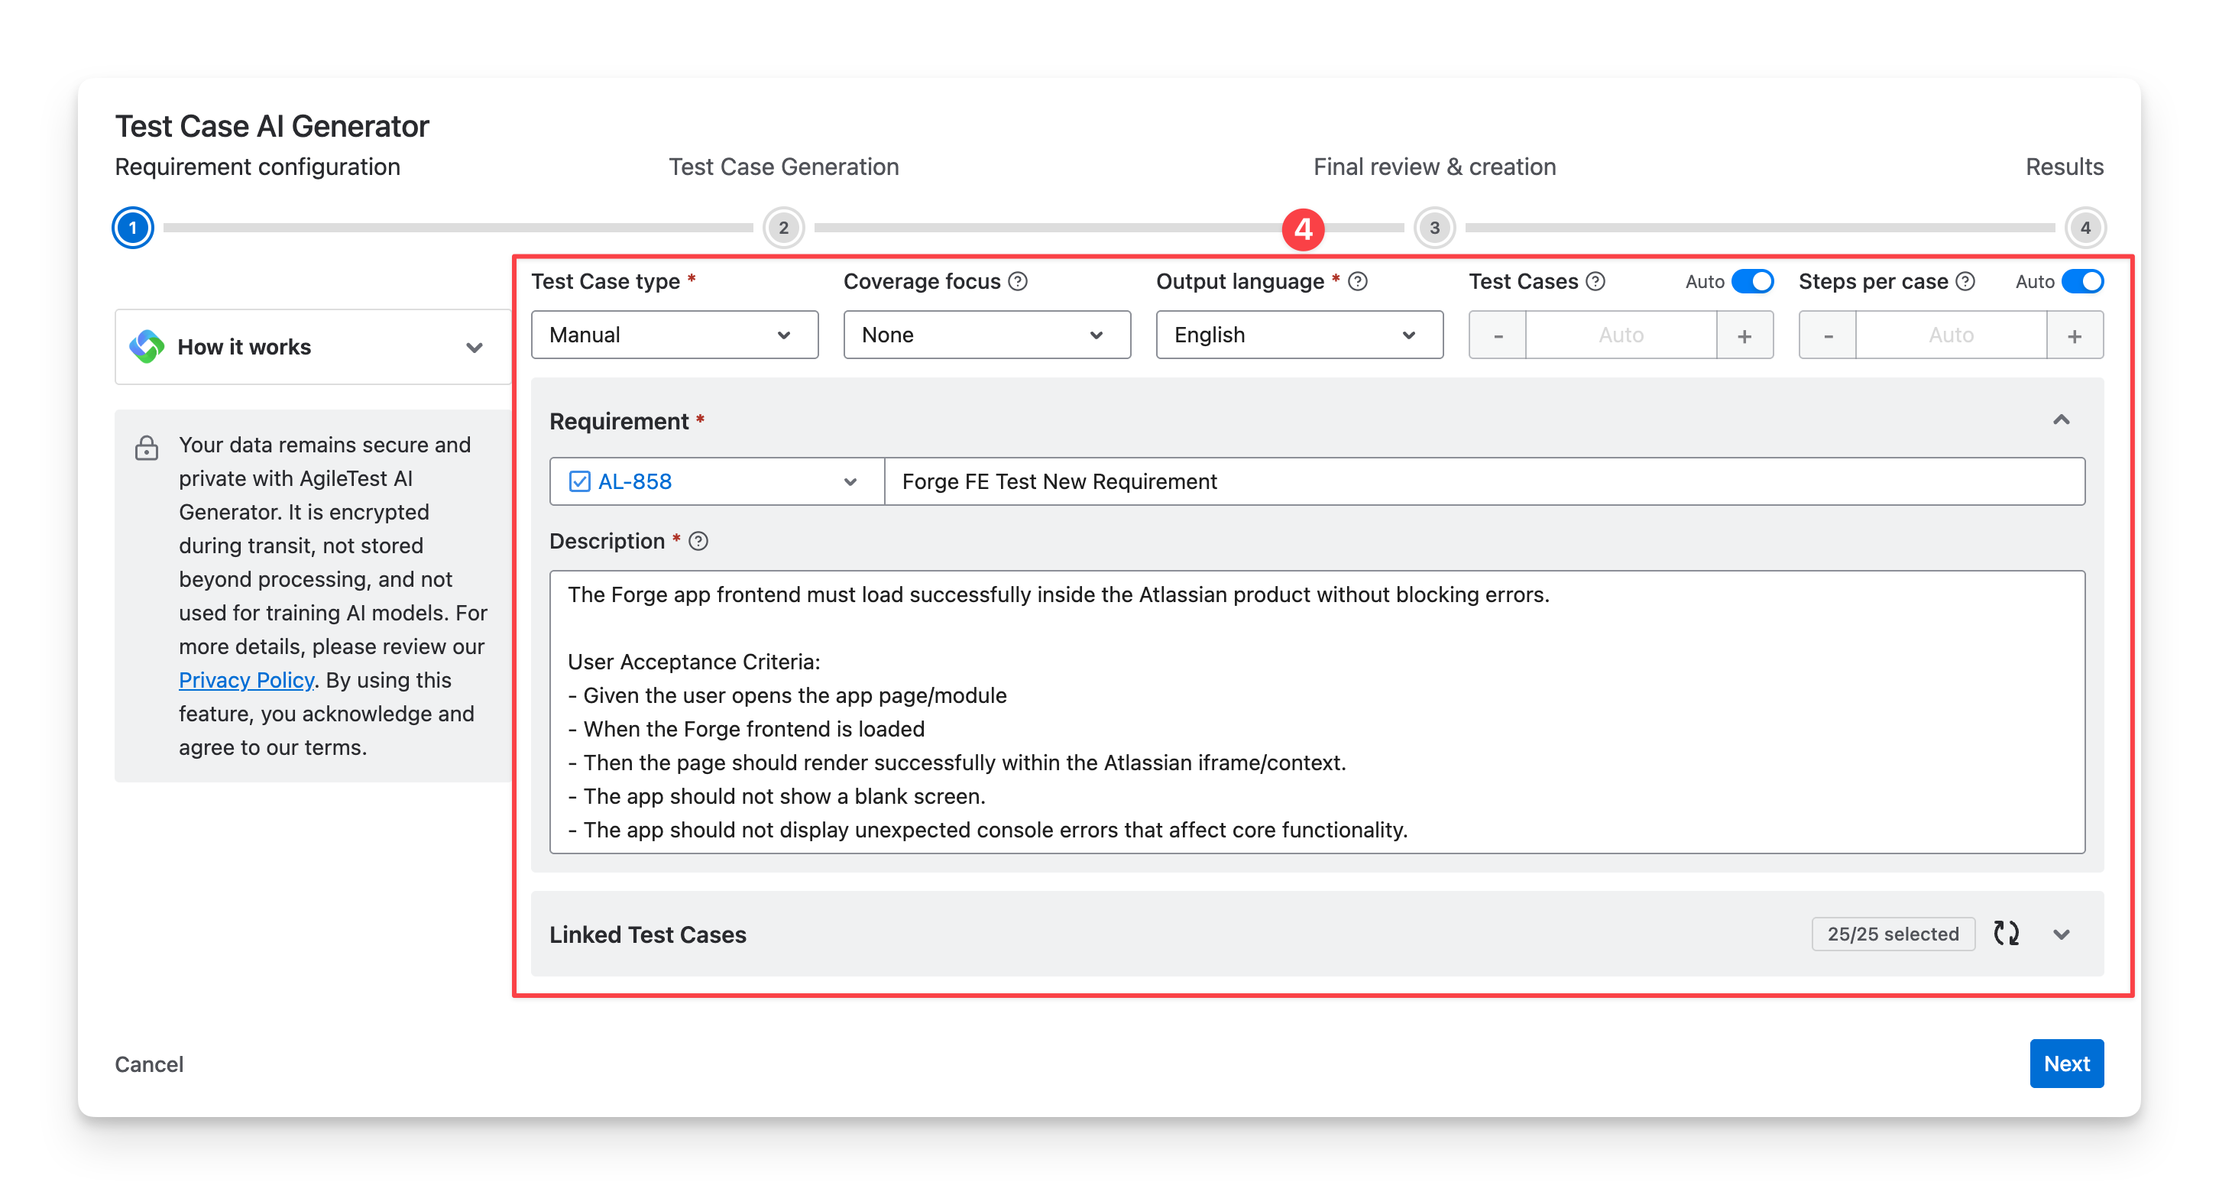The height and width of the screenshot is (1195, 2219).
Task: Click the Description field label
Action: [x=607, y=541]
